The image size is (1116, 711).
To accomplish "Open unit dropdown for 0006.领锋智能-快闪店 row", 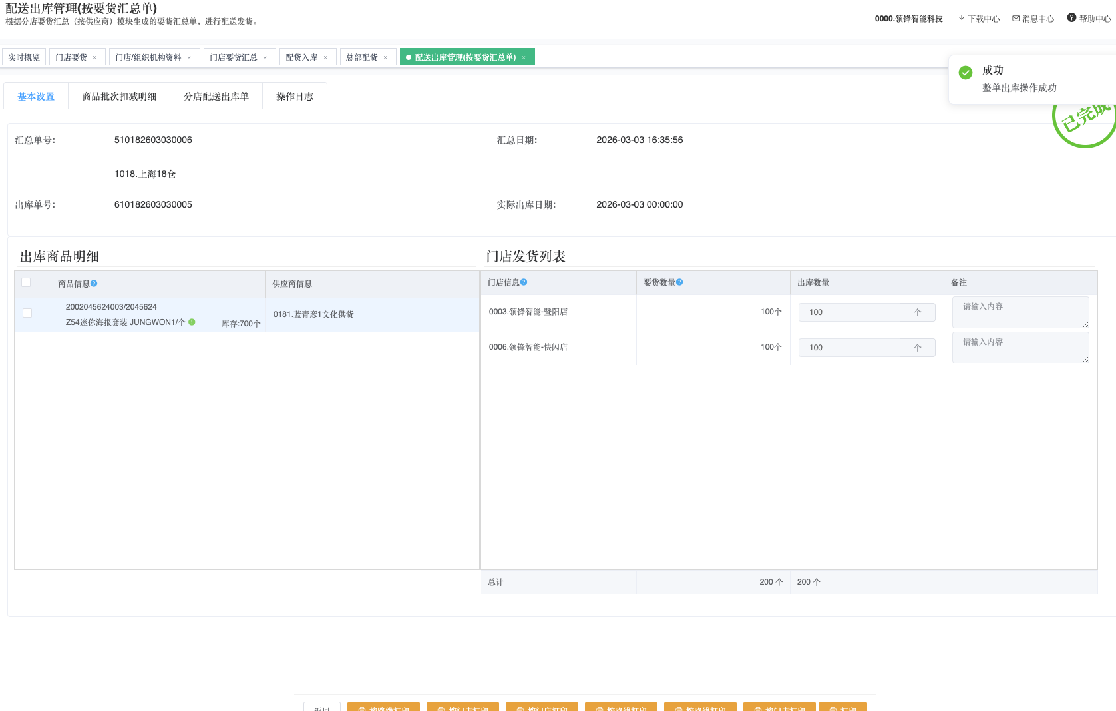I will [x=917, y=348].
